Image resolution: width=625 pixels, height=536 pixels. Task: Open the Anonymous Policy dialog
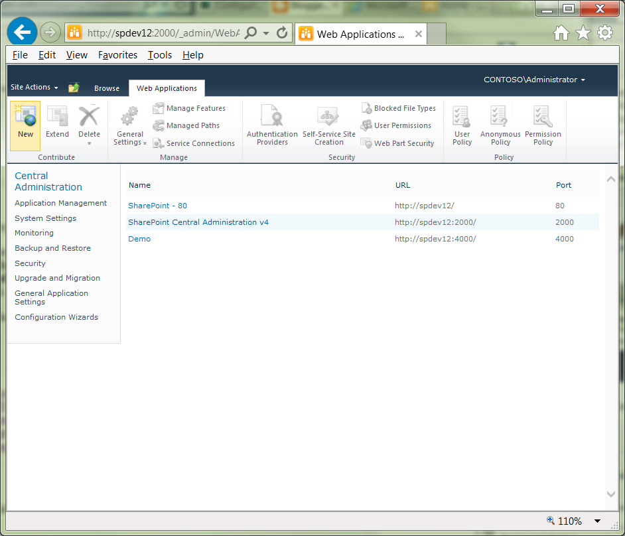[500, 125]
